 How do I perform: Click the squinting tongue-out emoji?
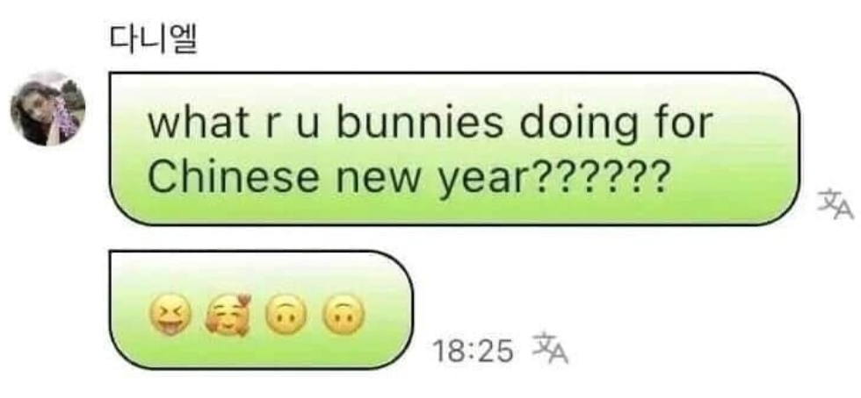tap(170, 315)
